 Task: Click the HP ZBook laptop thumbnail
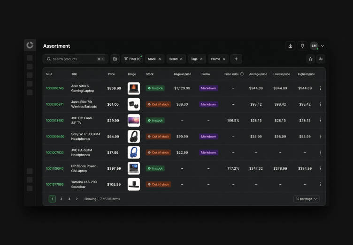click(134, 168)
